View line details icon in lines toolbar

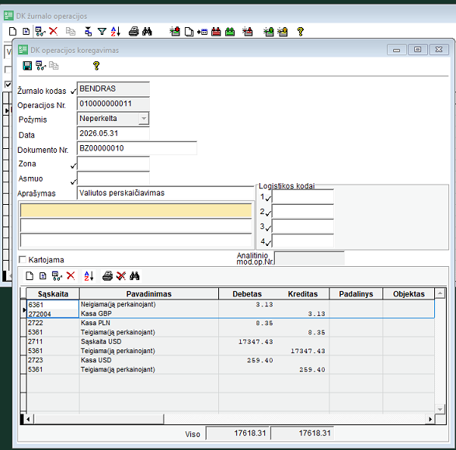(x=57, y=276)
